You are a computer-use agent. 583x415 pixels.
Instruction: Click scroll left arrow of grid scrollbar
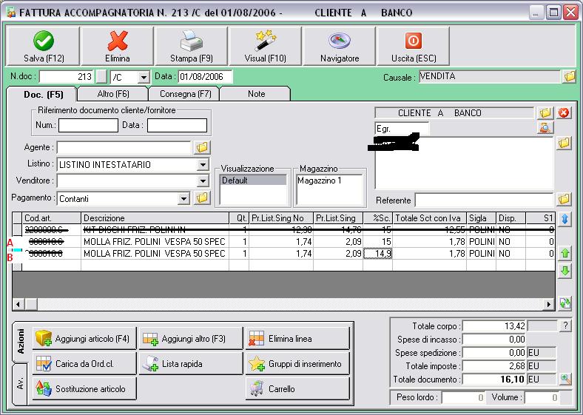coord(18,304)
